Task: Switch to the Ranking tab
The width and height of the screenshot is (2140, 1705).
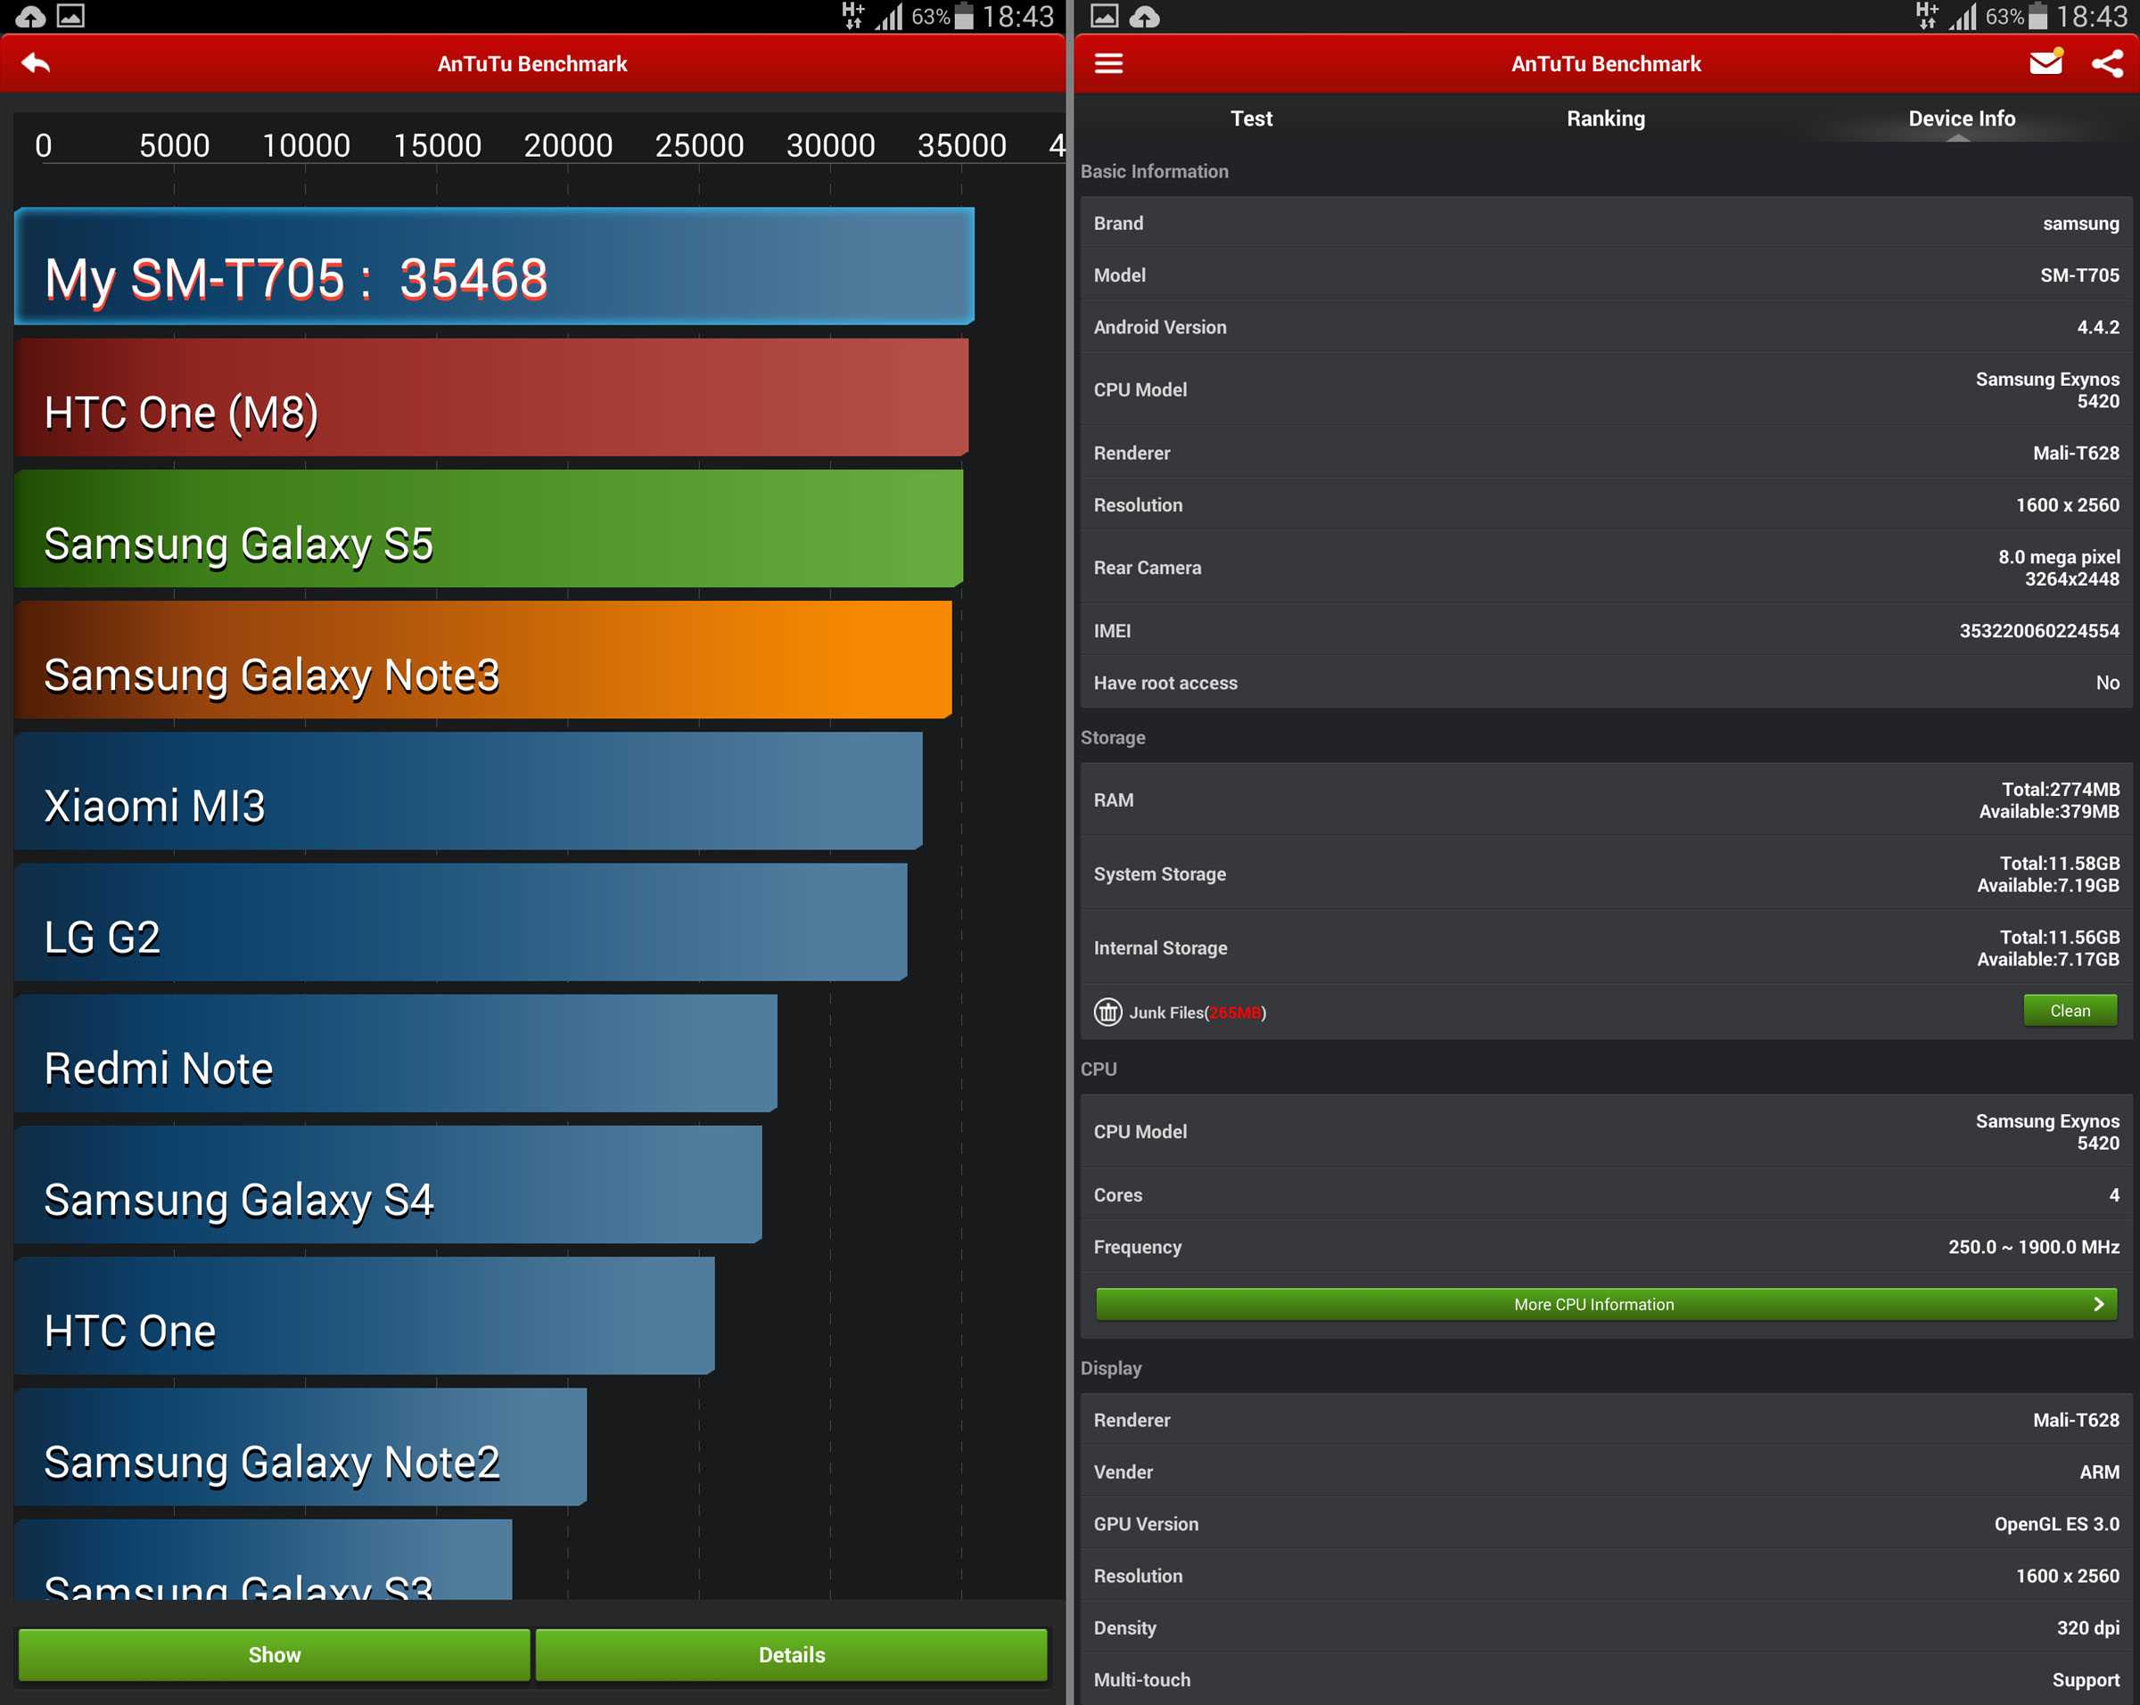Action: [1602, 117]
